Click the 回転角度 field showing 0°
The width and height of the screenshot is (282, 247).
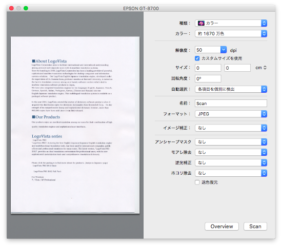pyautogui.click(x=208, y=79)
